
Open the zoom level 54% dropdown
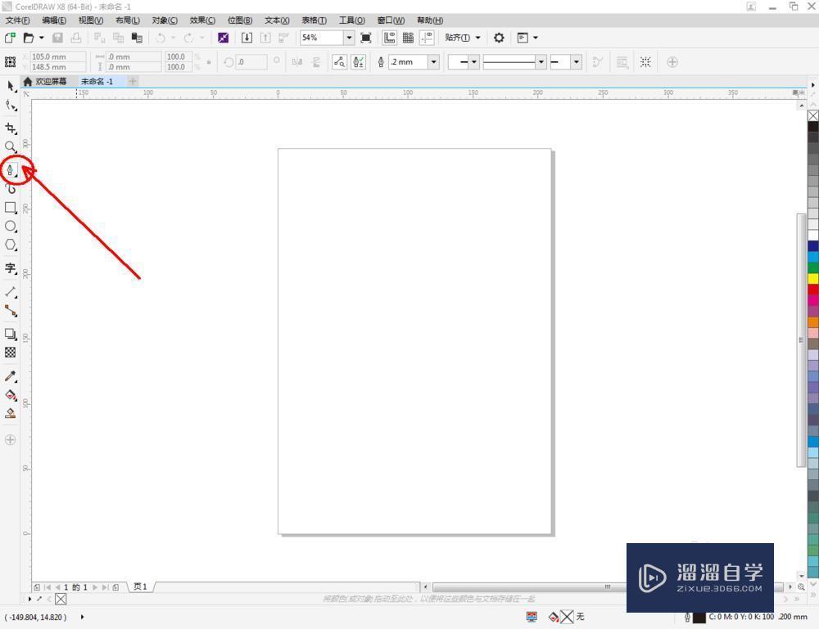pos(348,38)
